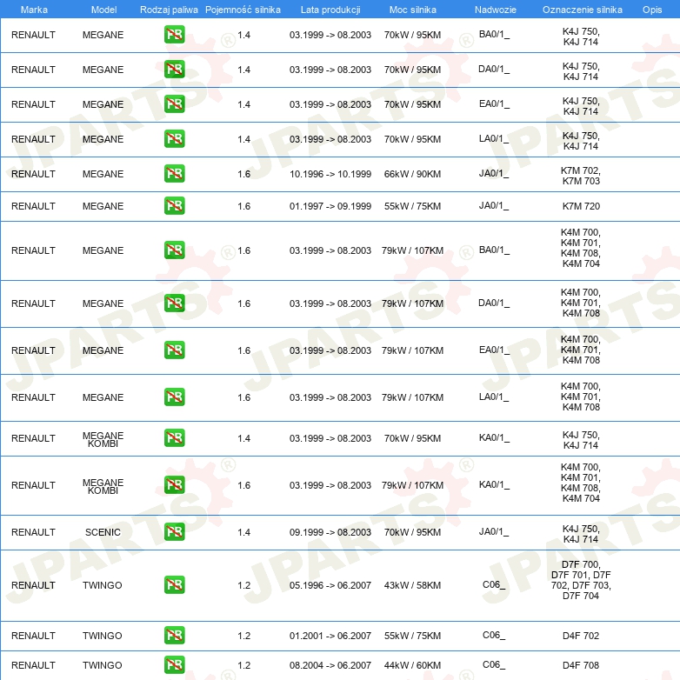Click the fuel icon for the Twingo 55kW / 75KM
This screenshot has height=680, width=680.
(174, 636)
